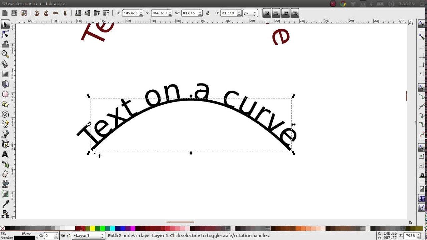Select the Tweak objects tool

(x=5, y=44)
